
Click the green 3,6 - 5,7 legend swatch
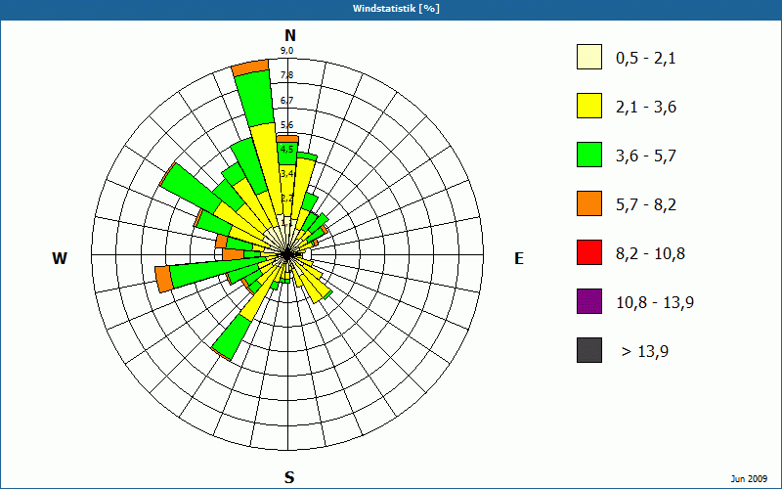[x=589, y=155]
